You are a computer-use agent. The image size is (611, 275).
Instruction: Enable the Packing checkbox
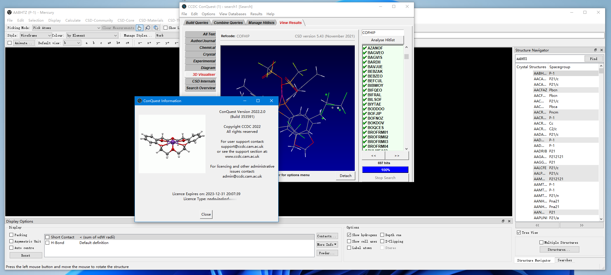tap(11, 235)
